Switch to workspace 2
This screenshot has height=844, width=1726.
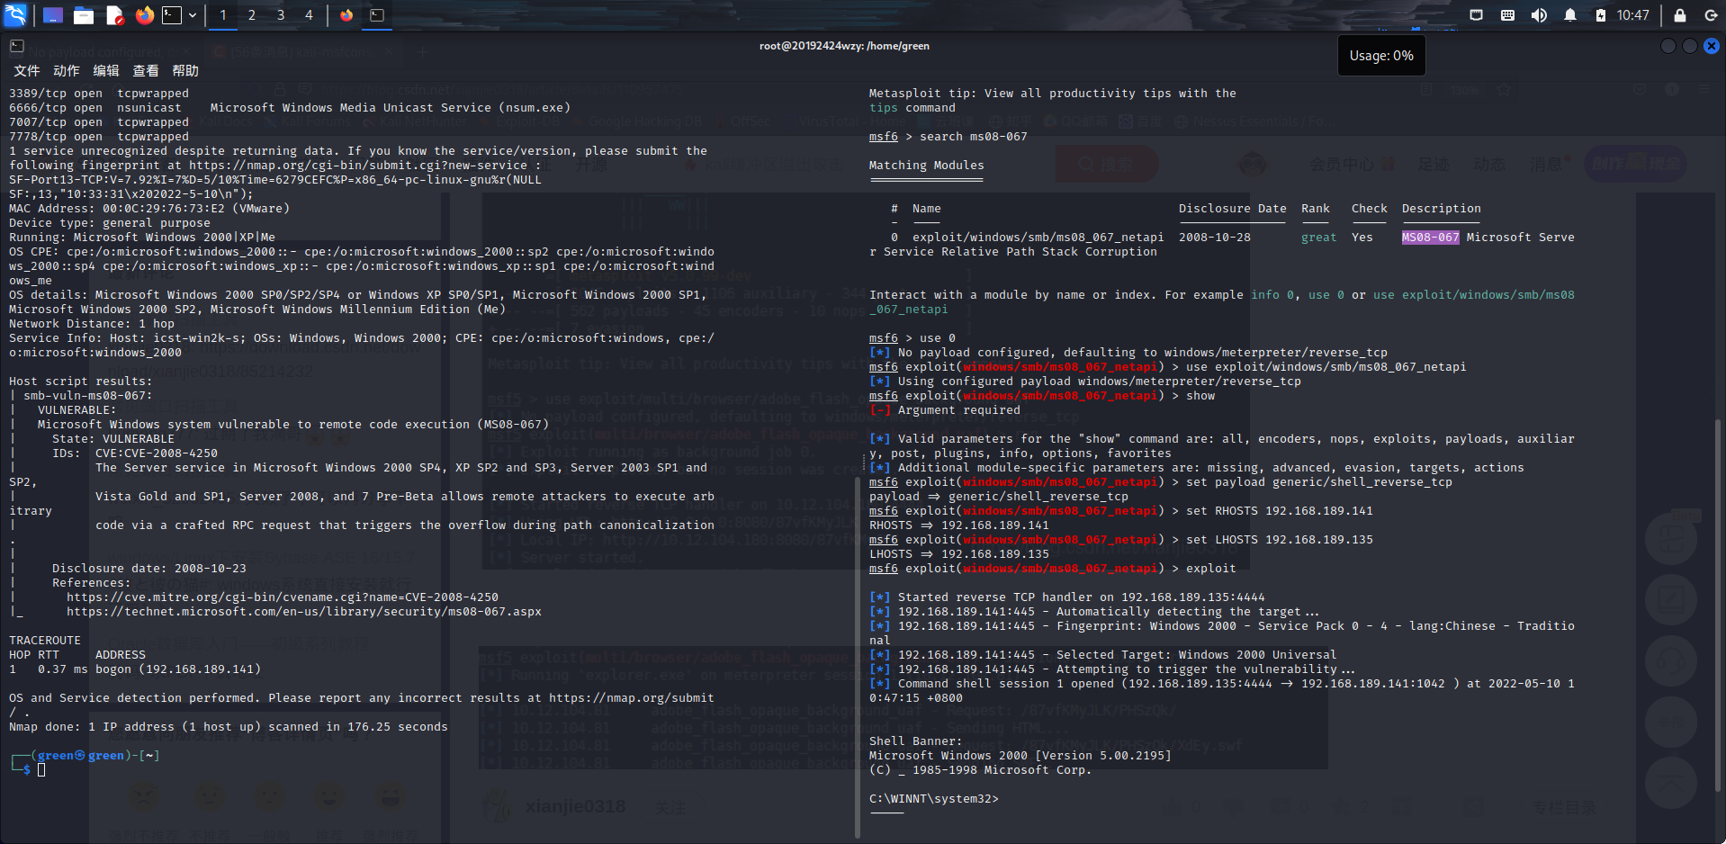coord(252,15)
